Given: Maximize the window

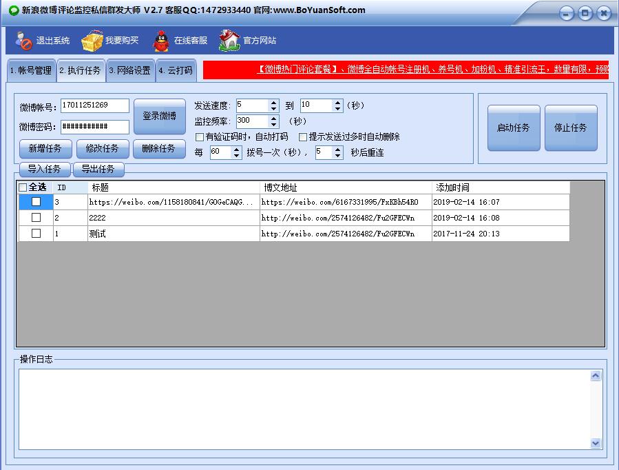Looking at the screenshot, I should point(585,13).
